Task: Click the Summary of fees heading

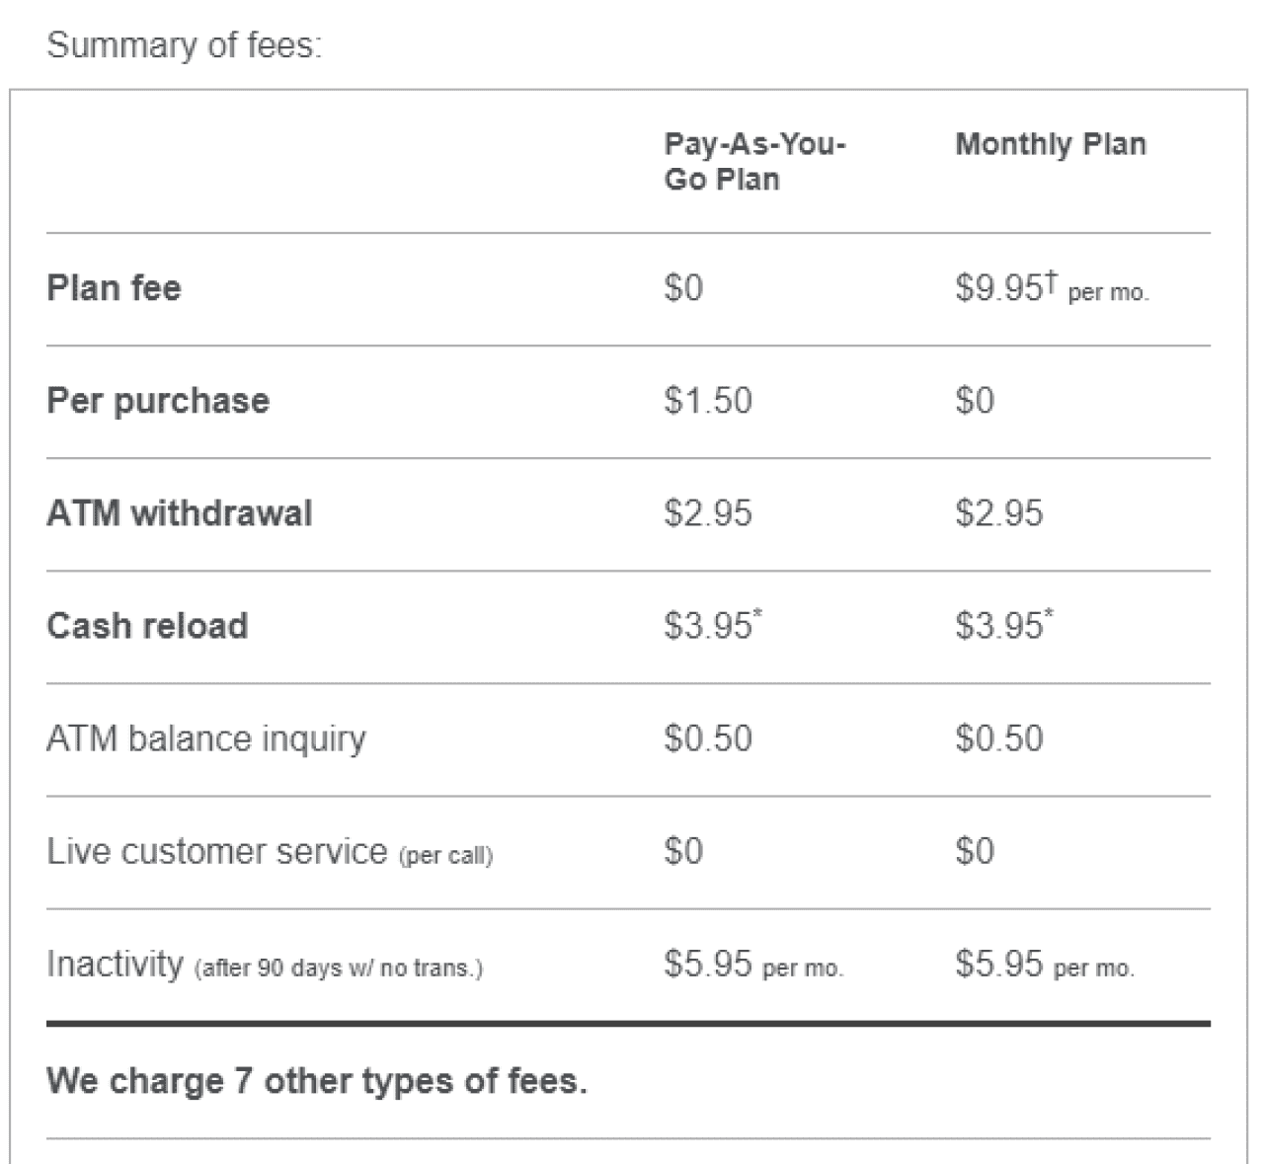Action: [x=185, y=45]
